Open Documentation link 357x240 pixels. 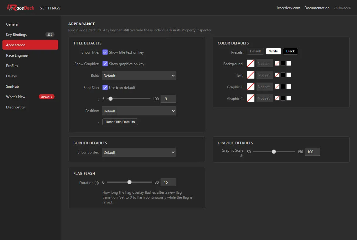point(317,8)
